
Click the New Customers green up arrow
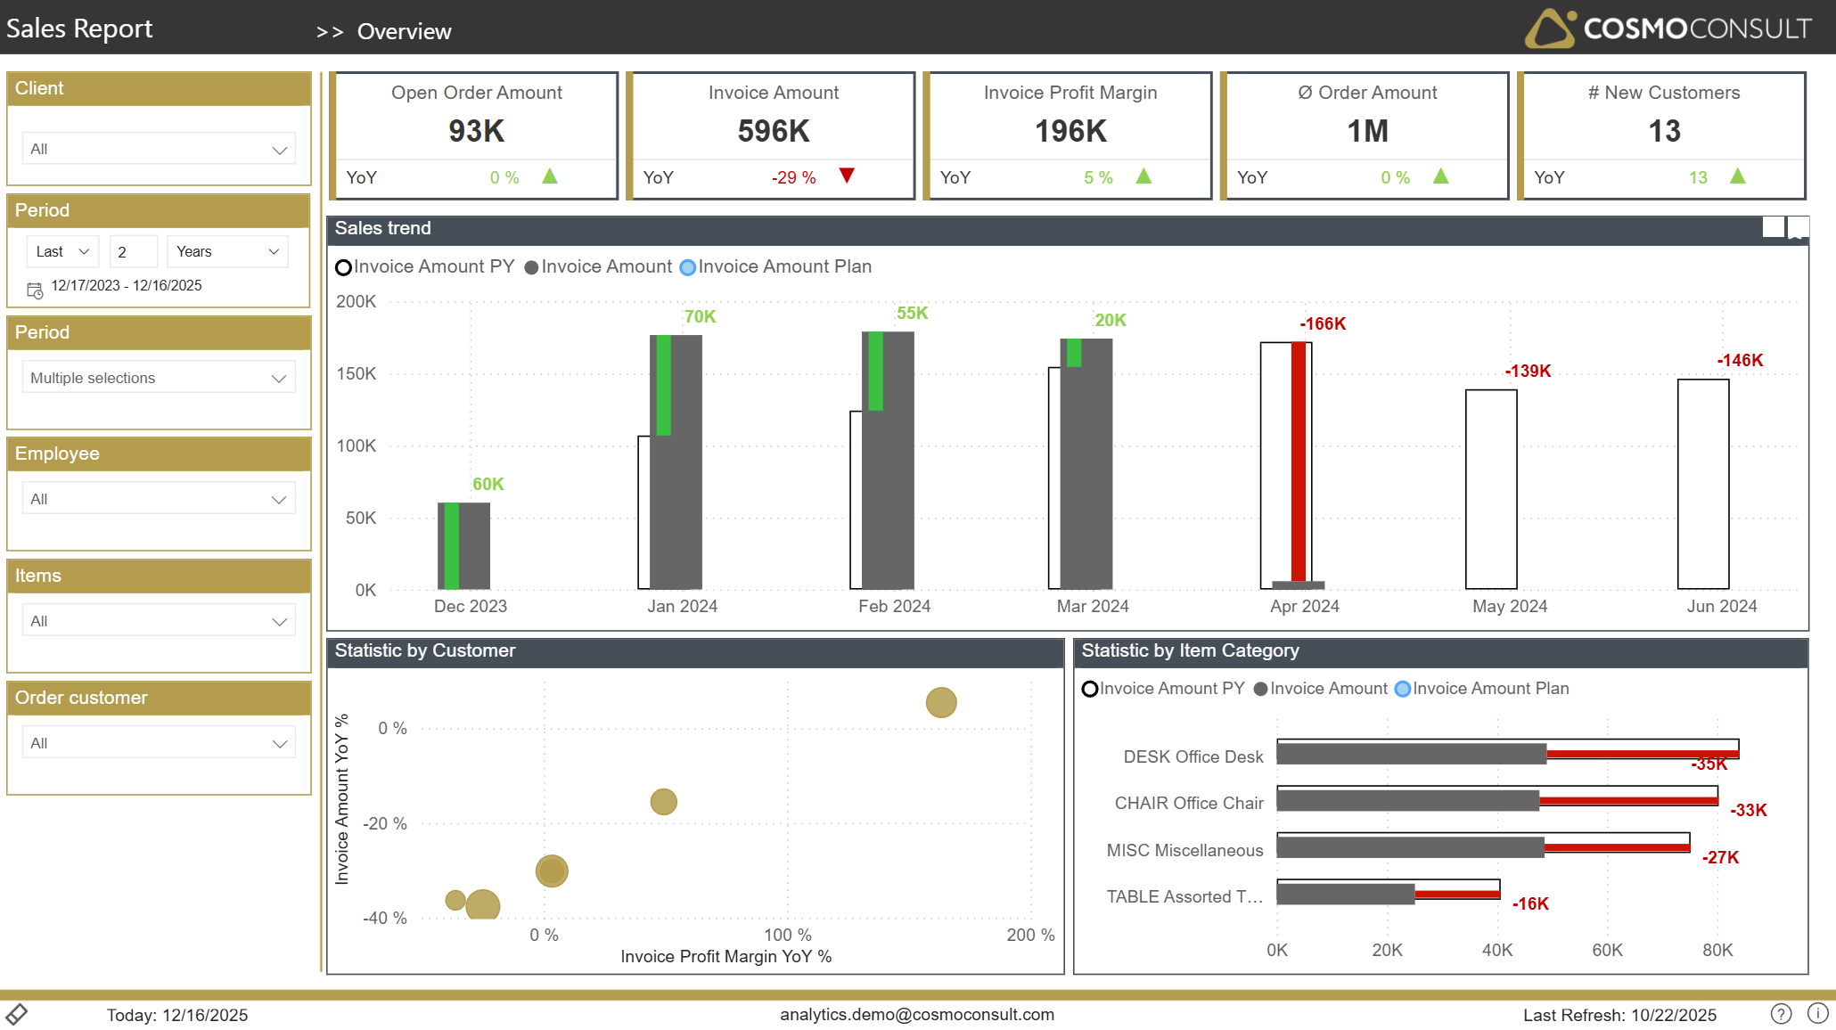point(1737,176)
